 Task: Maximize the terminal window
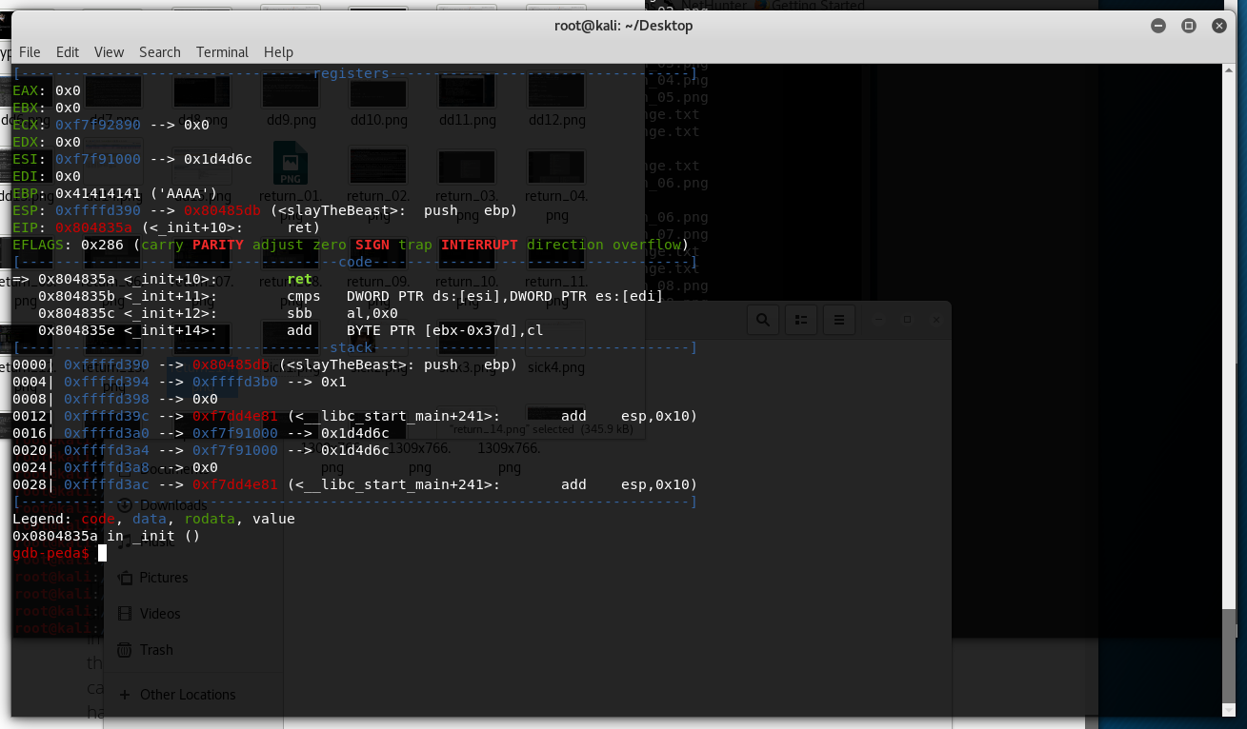pyautogui.click(x=1189, y=26)
